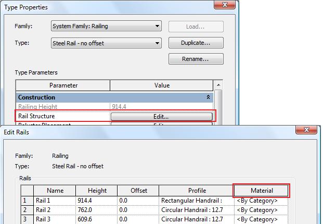
Task: Click the Rectangular Handrail profile cell for Rail 1
Action: [197, 201]
